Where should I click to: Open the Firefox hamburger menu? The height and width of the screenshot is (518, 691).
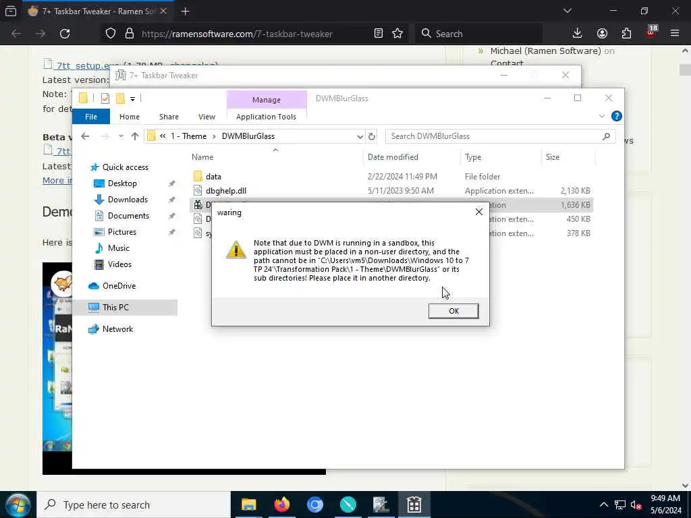click(675, 34)
